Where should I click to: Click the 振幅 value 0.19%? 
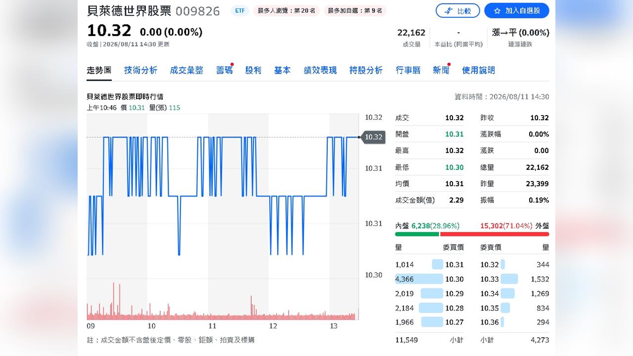[539, 200]
